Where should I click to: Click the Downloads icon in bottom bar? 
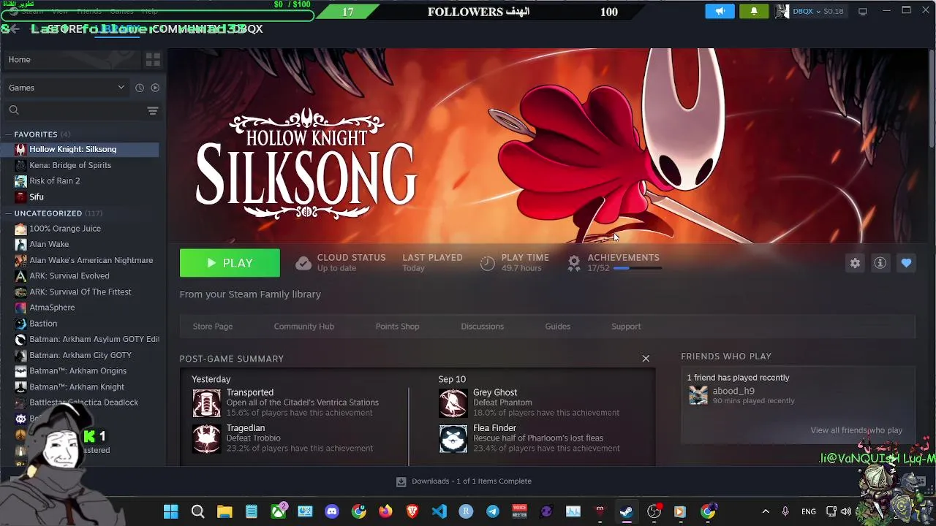tap(401, 481)
